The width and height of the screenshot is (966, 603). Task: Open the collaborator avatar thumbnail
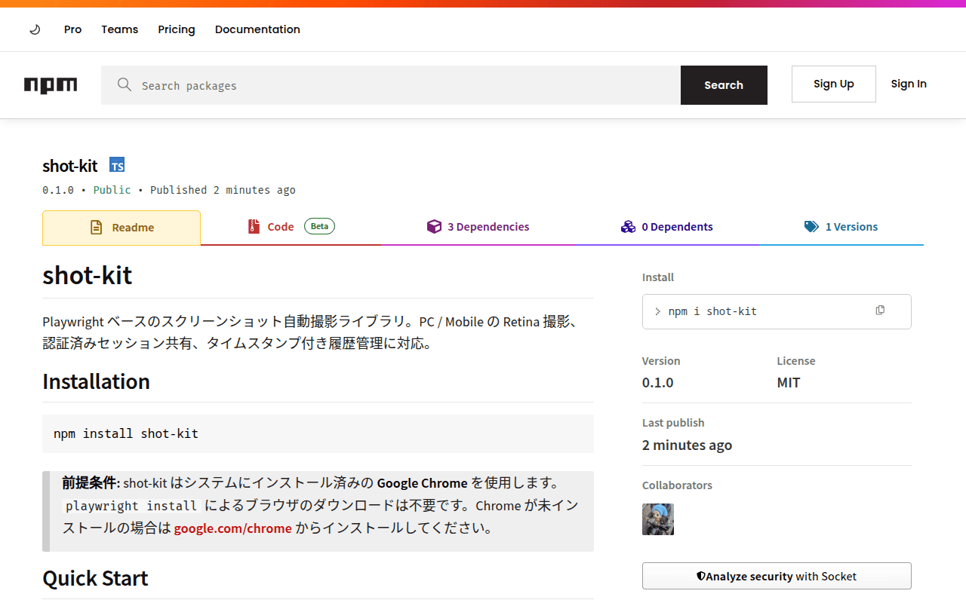pyautogui.click(x=658, y=519)
